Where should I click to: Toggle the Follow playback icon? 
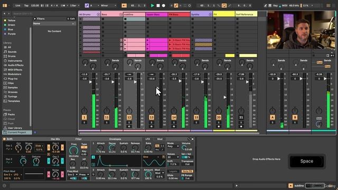(x=124, y=5)
